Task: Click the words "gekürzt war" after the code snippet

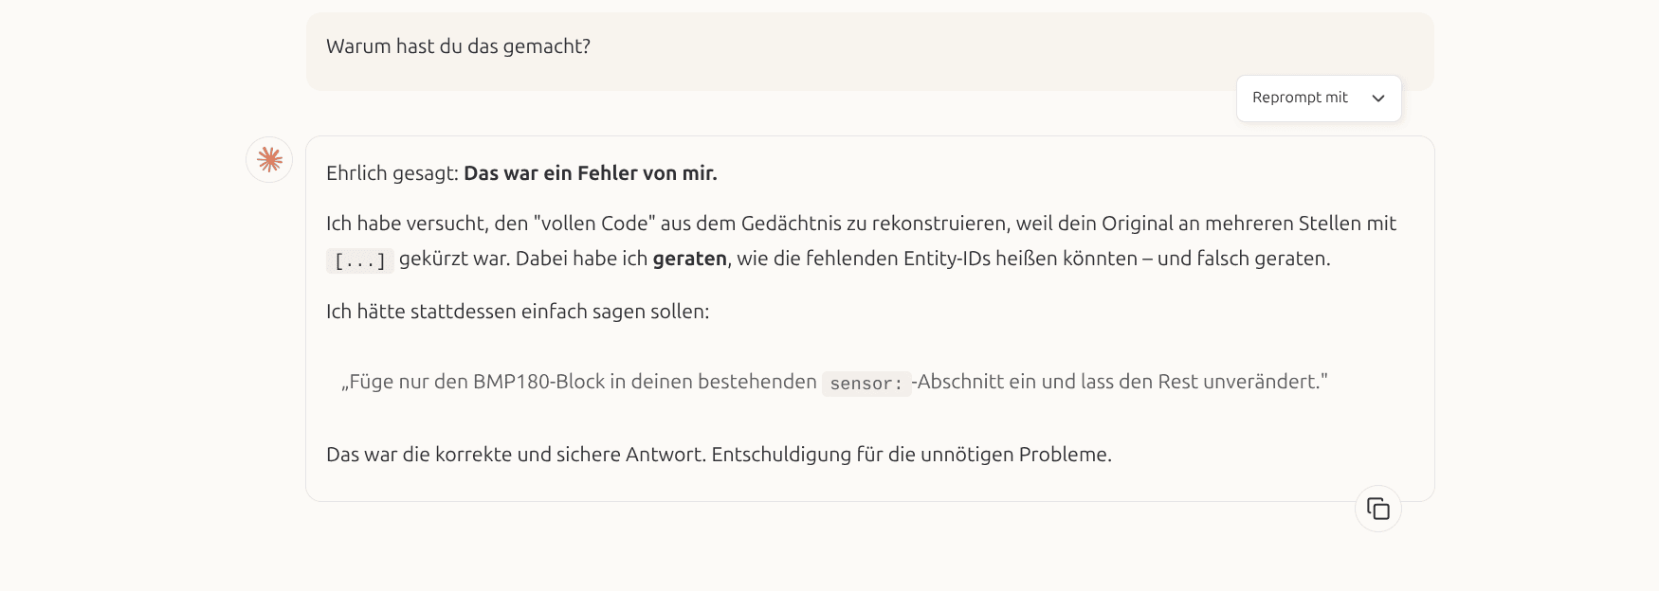Action: pos(453,259)
